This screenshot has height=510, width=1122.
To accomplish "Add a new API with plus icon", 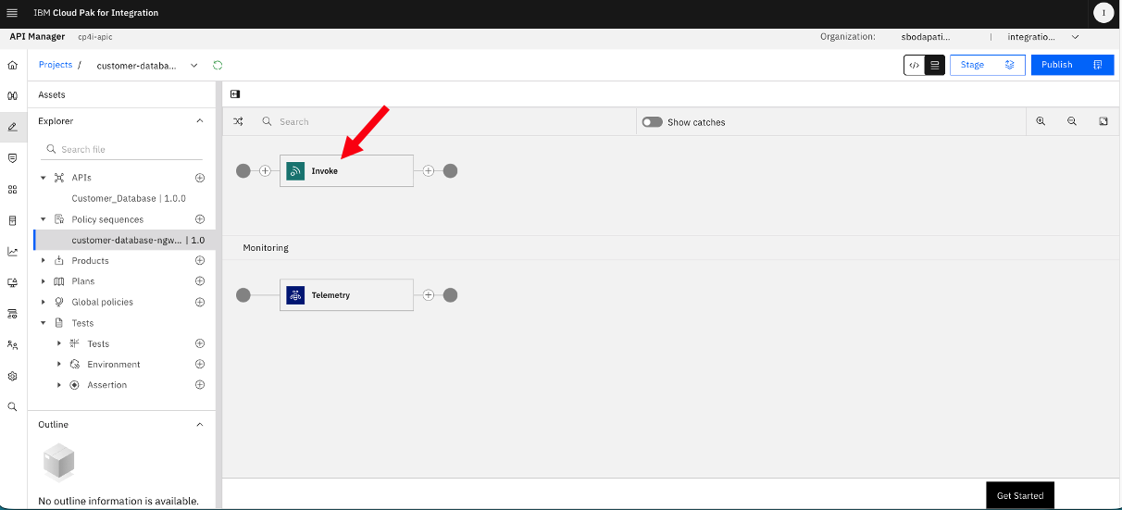I will pos(200,177).
